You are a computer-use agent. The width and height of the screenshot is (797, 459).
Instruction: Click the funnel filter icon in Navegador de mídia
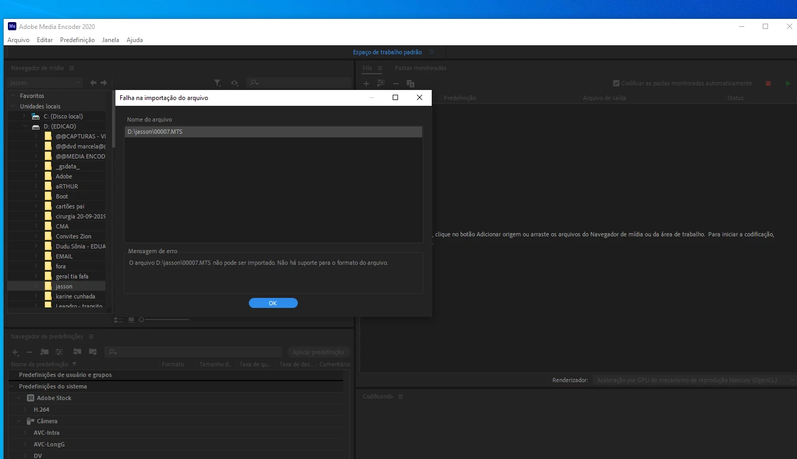(x=217, y=83)
